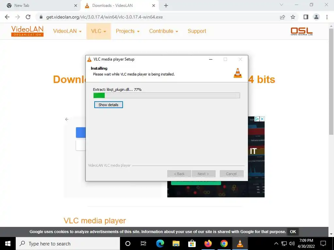Open site information lock icon
The height and width of the screenshot is (250, 334).
pyautogui.click(x=41, y=17)
